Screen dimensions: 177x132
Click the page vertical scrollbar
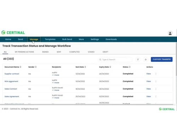coord(176,59)
